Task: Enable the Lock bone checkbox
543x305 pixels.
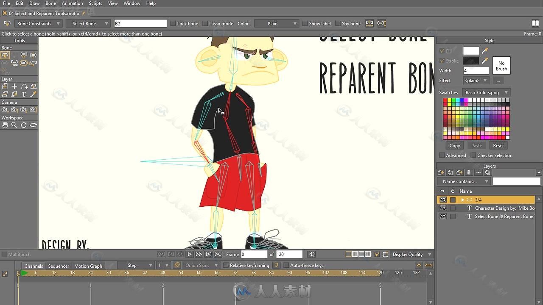Action: click(173, 23)
